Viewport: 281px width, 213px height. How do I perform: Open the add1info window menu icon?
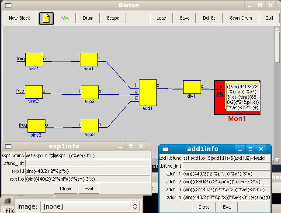[x=166, y=149]
